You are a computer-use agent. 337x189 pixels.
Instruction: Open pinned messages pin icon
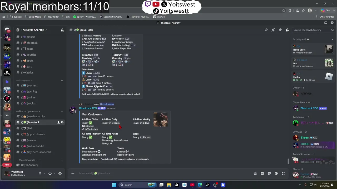(x=280, y=30)
